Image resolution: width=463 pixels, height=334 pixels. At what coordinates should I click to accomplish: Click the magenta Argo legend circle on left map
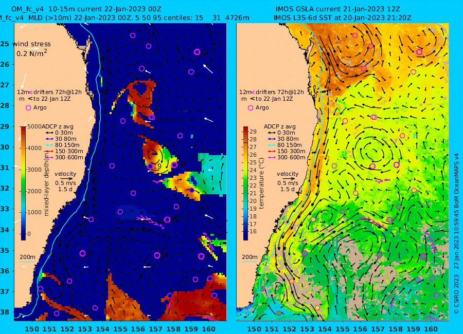(x=28, y=108)
